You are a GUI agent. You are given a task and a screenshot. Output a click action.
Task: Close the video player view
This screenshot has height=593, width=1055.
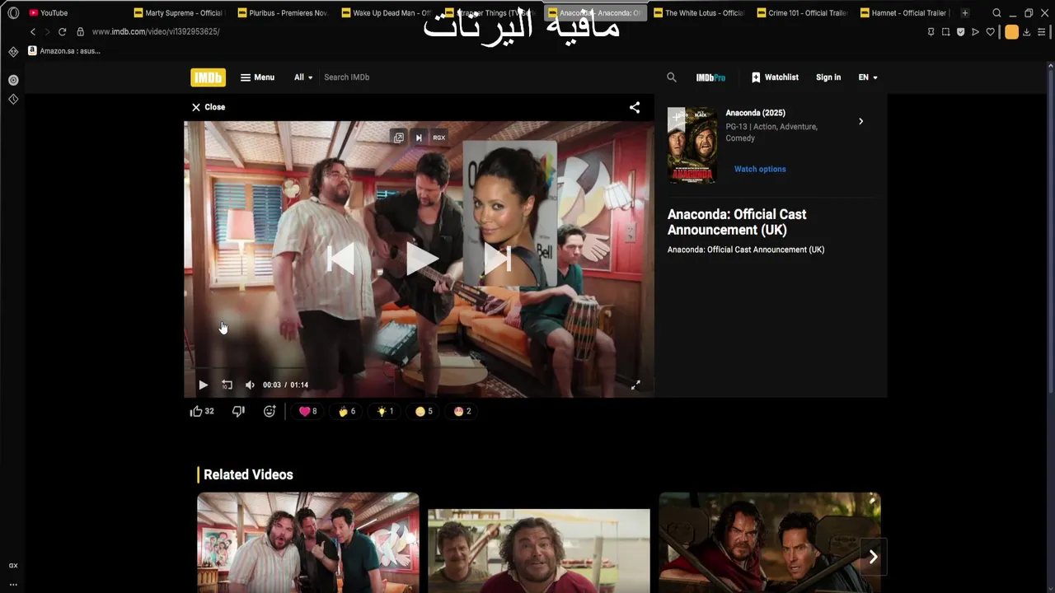point(208,107)
